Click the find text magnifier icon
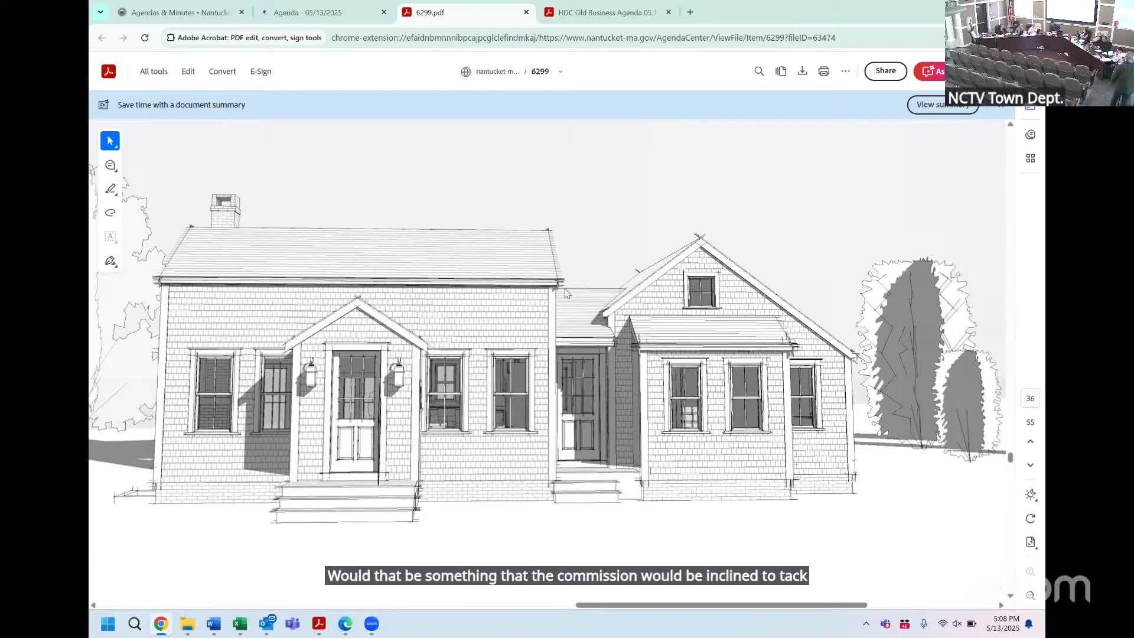This screenshot has width=1134, height=638. click(759, 71)
